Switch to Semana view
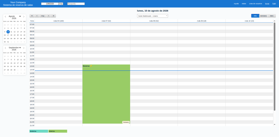279x137 pixels. click(263, 16)
